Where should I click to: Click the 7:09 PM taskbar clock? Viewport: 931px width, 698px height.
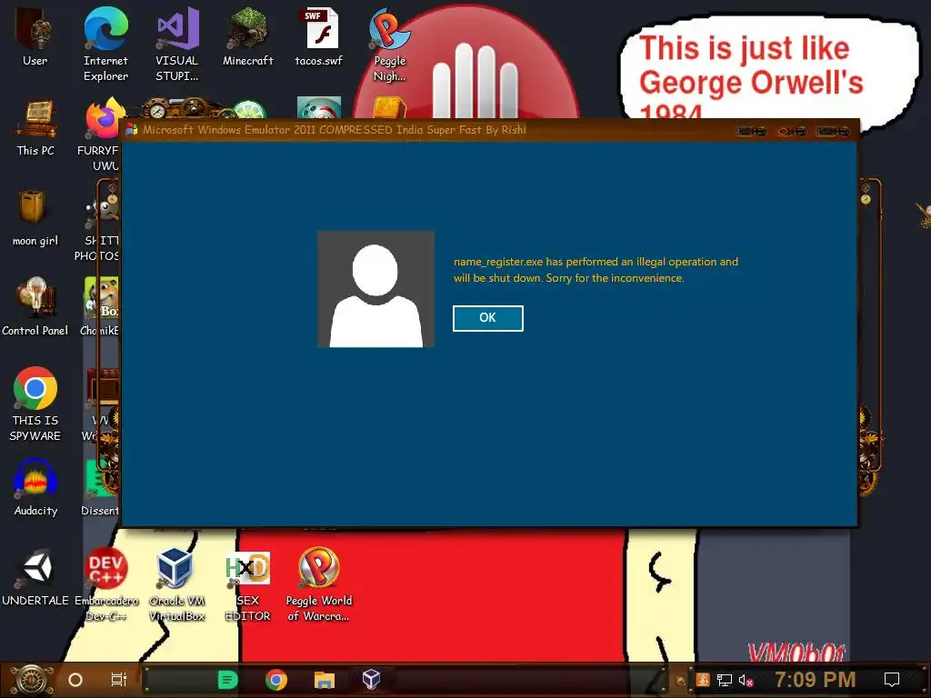coord(815,680)
